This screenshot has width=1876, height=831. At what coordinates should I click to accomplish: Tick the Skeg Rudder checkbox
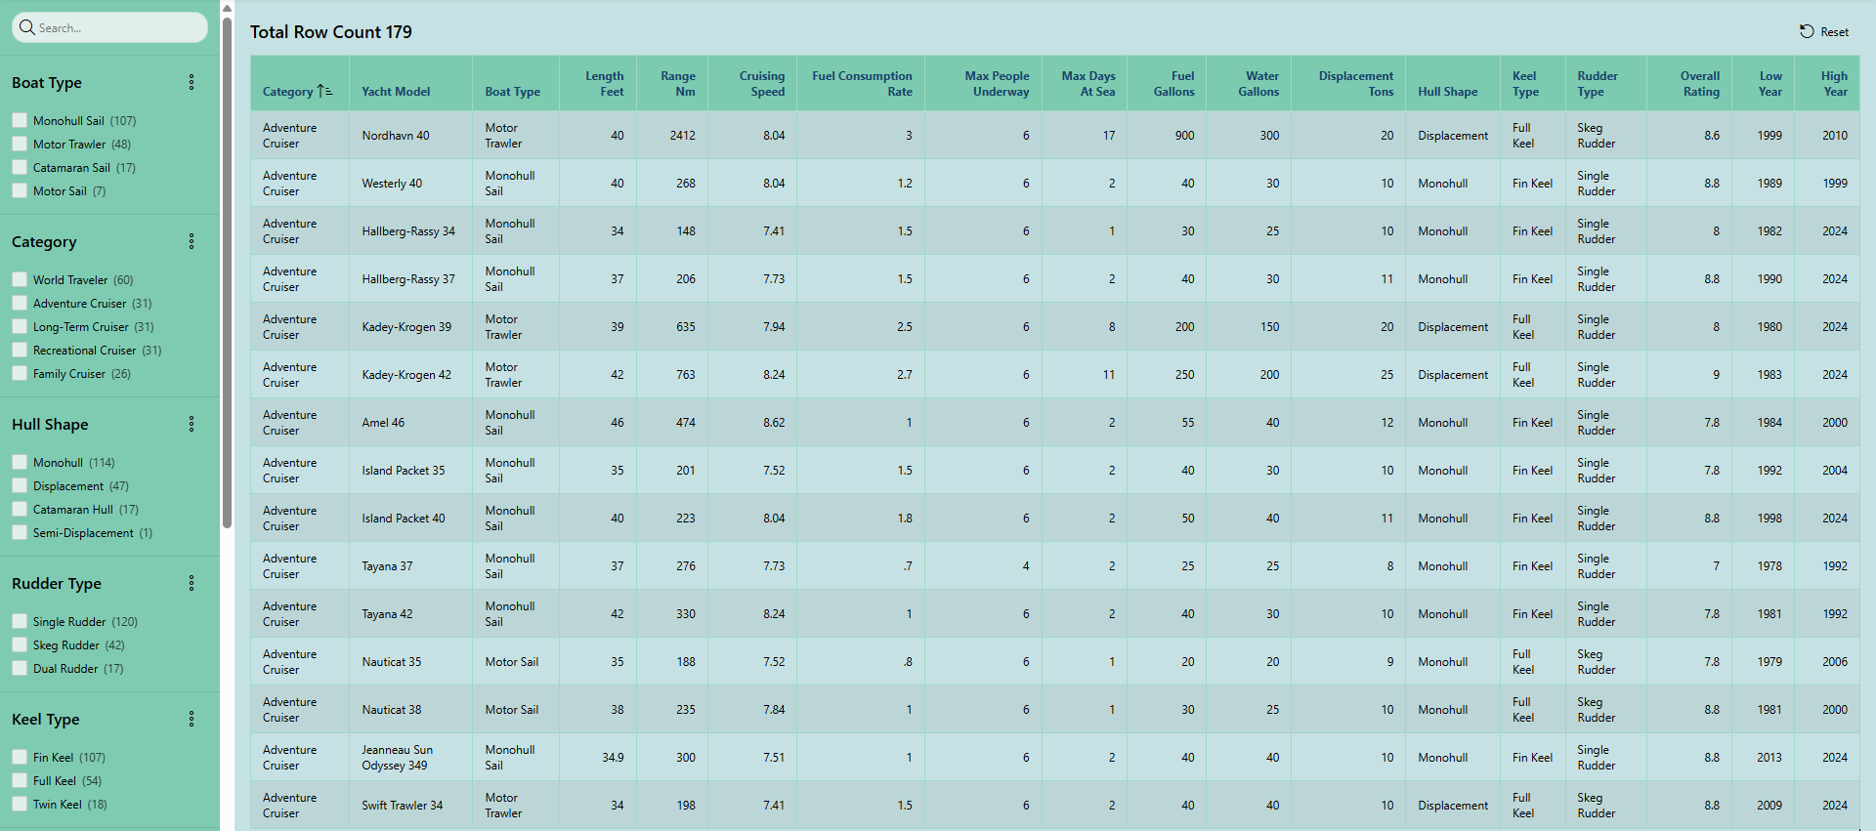tap(20, 645)
